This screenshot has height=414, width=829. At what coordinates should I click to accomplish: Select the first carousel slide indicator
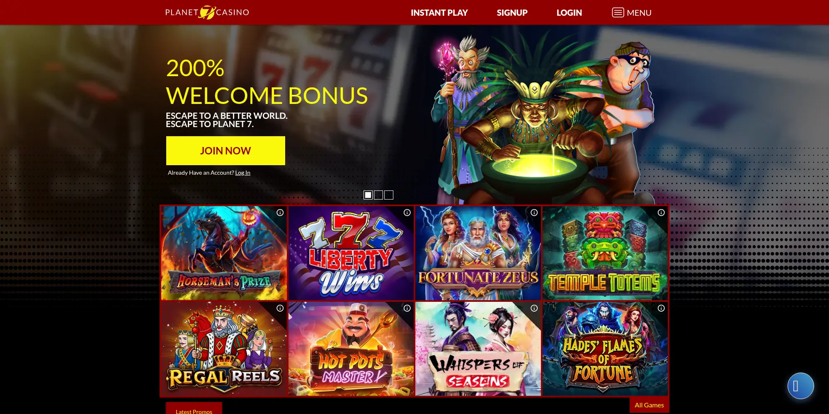[368, 195]
